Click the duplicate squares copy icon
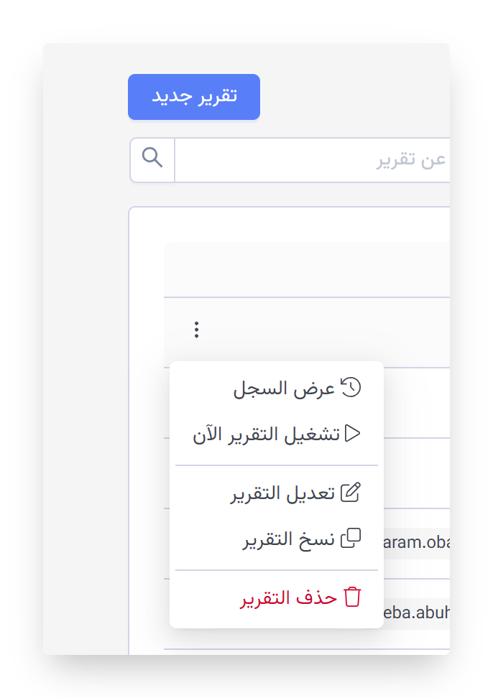Image resolution: width=493 pixels, height=698 pixels. (351, 538)
